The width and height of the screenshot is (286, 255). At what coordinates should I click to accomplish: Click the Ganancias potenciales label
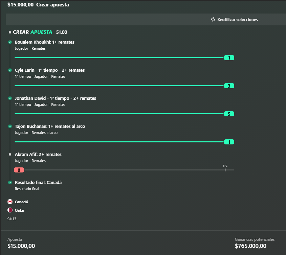click(x=255, y=239)
